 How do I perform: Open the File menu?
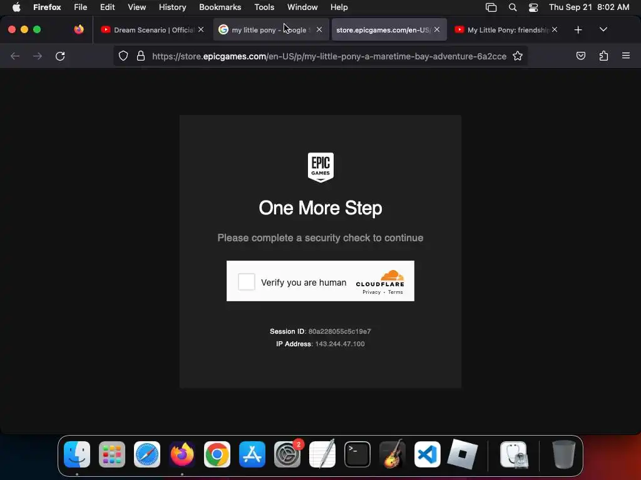point(81,7)
